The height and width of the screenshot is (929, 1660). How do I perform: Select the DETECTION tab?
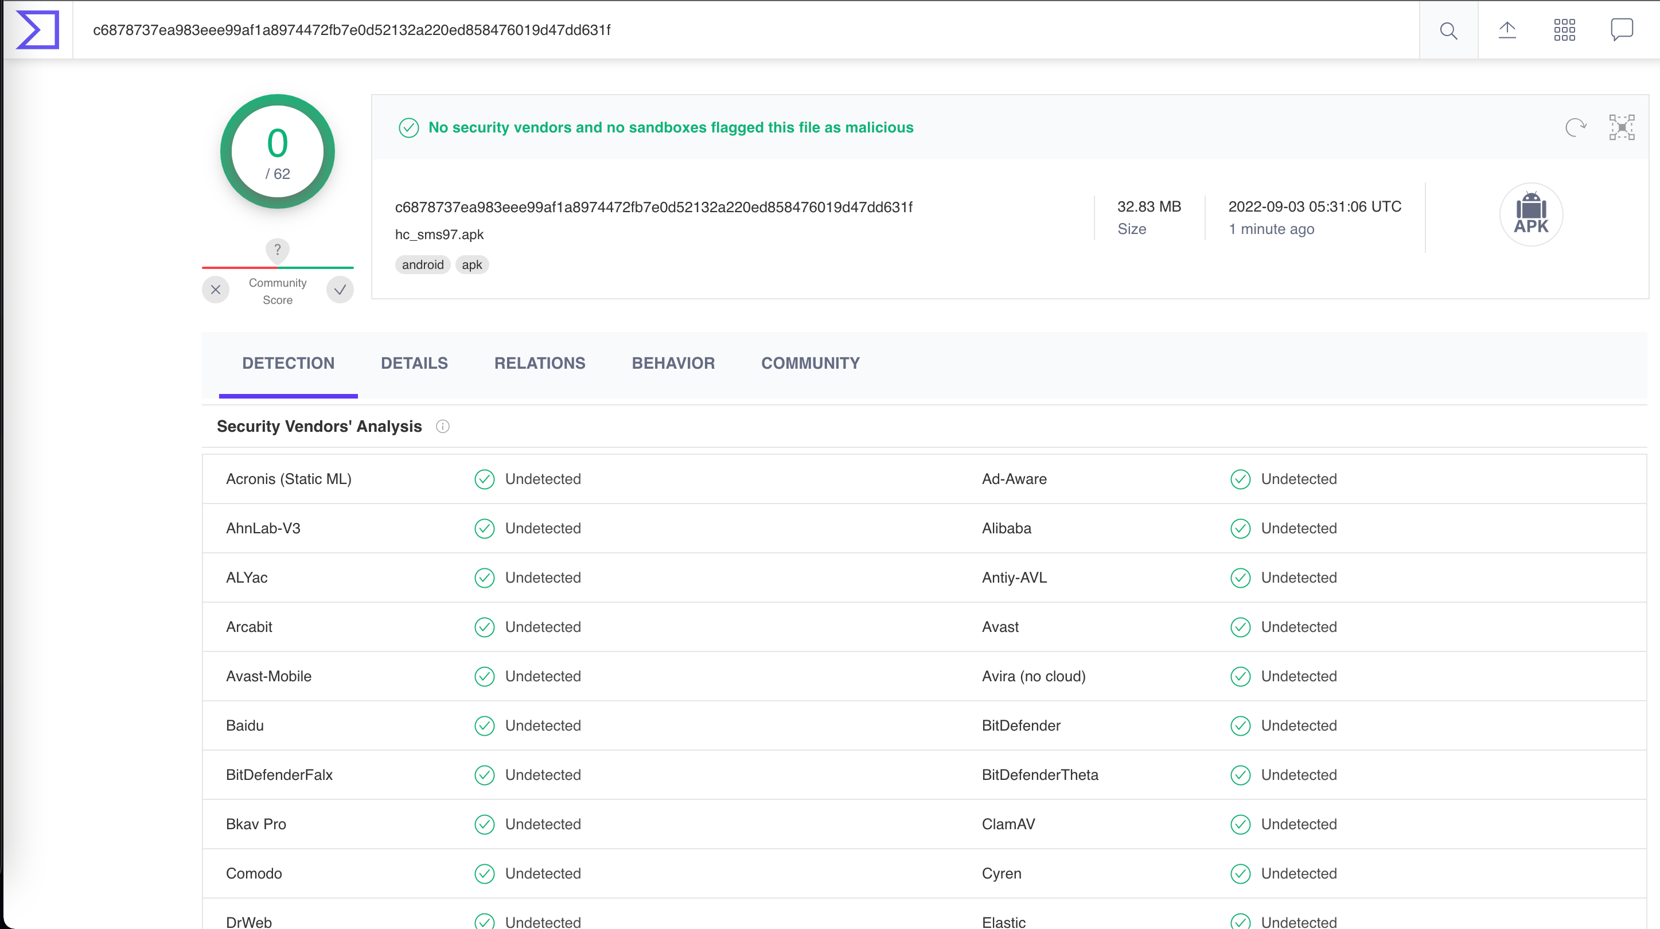[288, 364]
